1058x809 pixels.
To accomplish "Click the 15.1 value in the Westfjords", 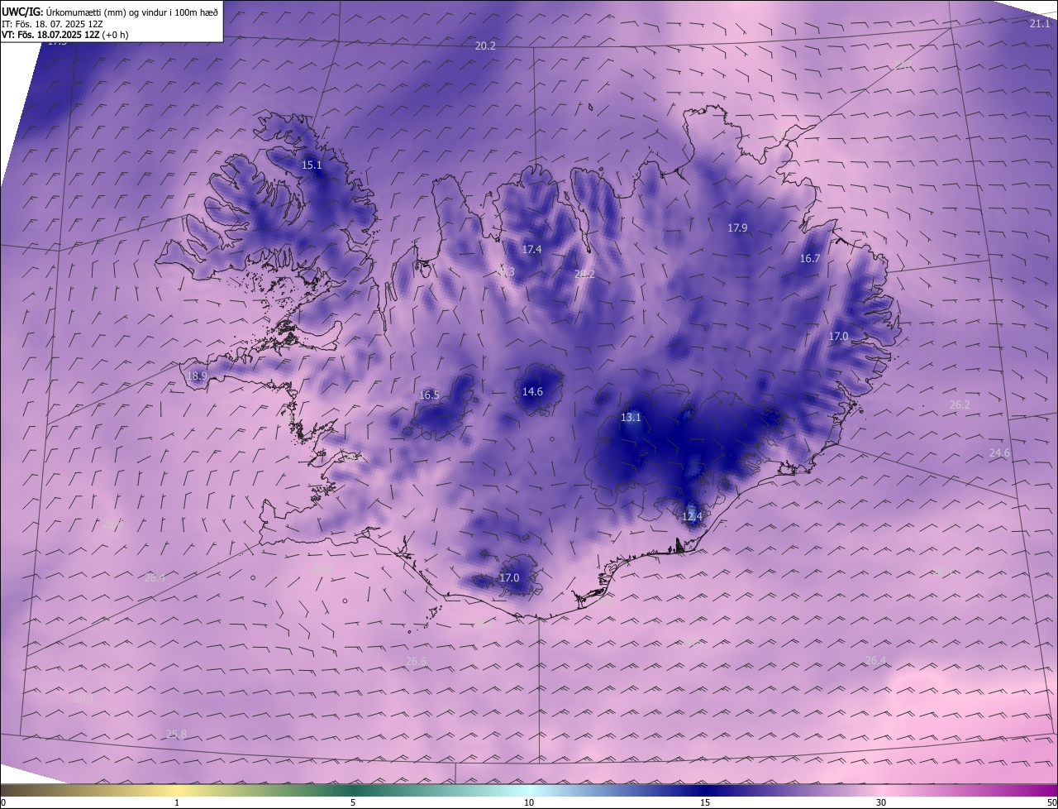I will [x=312, y=165].
